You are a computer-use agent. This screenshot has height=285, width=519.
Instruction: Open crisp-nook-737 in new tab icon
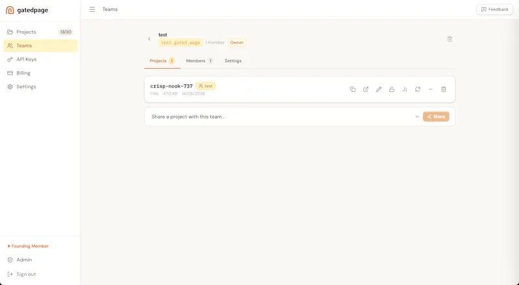pyautogui.click(x=366, y=89)
